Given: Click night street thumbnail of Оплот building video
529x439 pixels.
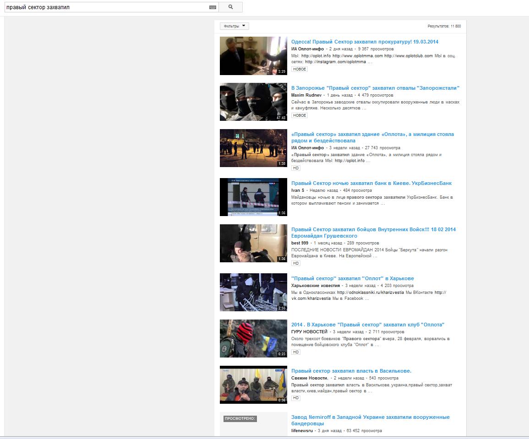Looking at the screenshot, I should [x=253, y=148].
